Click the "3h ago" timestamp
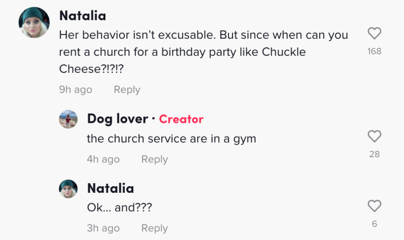Viewport: 404px width, 240px height. 103,228
